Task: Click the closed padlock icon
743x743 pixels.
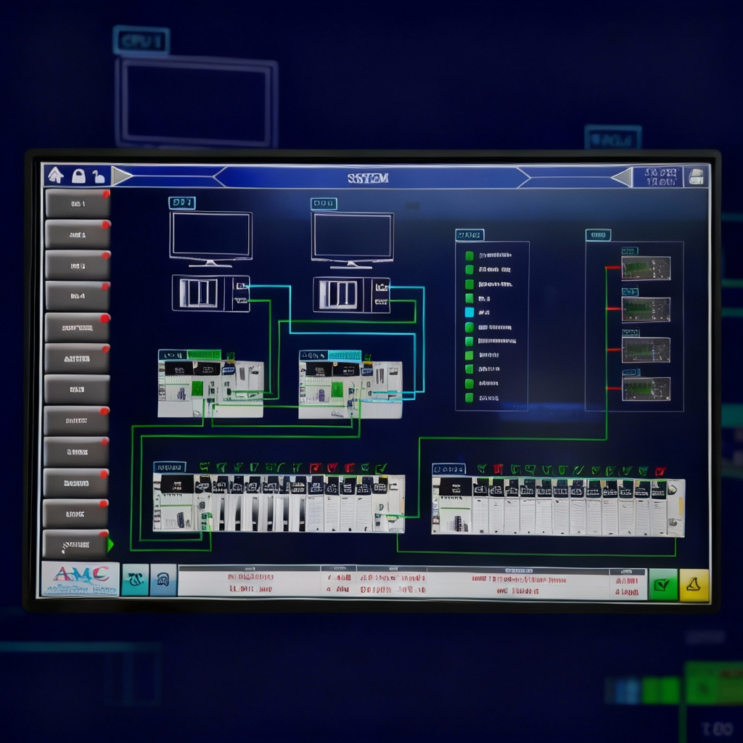Action: tap(78, 176)
